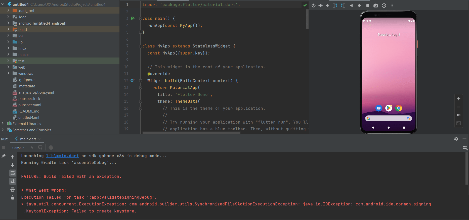Image resolution: width=469 pixels, height=220 pixels.
Task: Hide the Run tool window
Action: (x=464, y=139)
